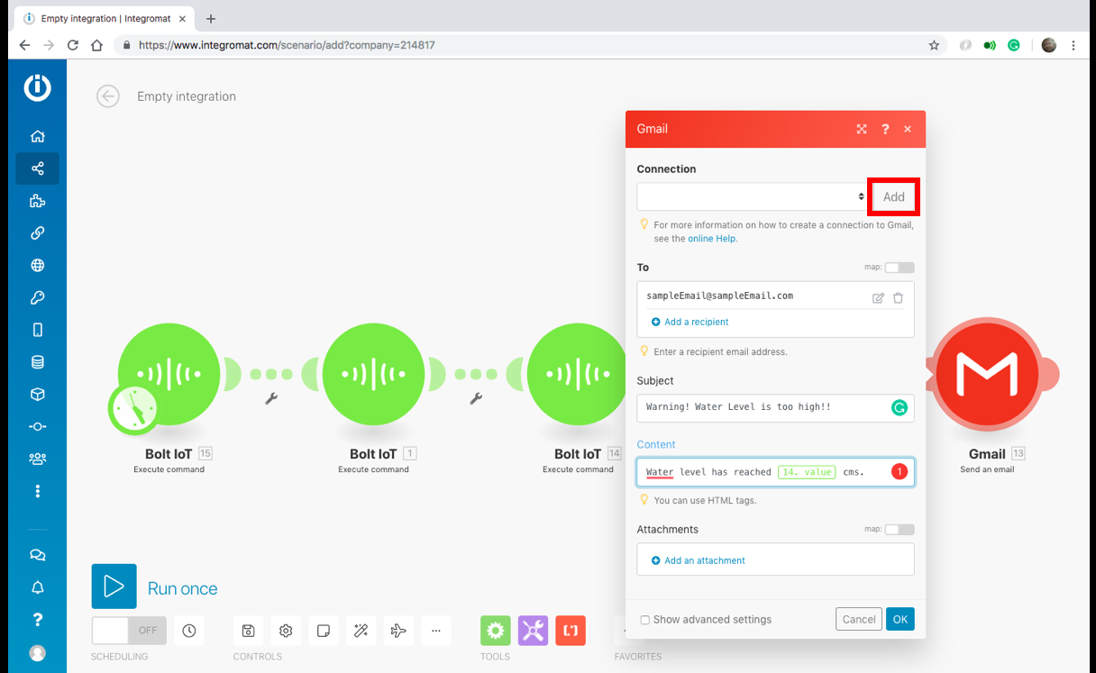Expand the more options ellipsis in Controls
Viewport: 1096px width, 673px height.
click(x=436, y=631)
